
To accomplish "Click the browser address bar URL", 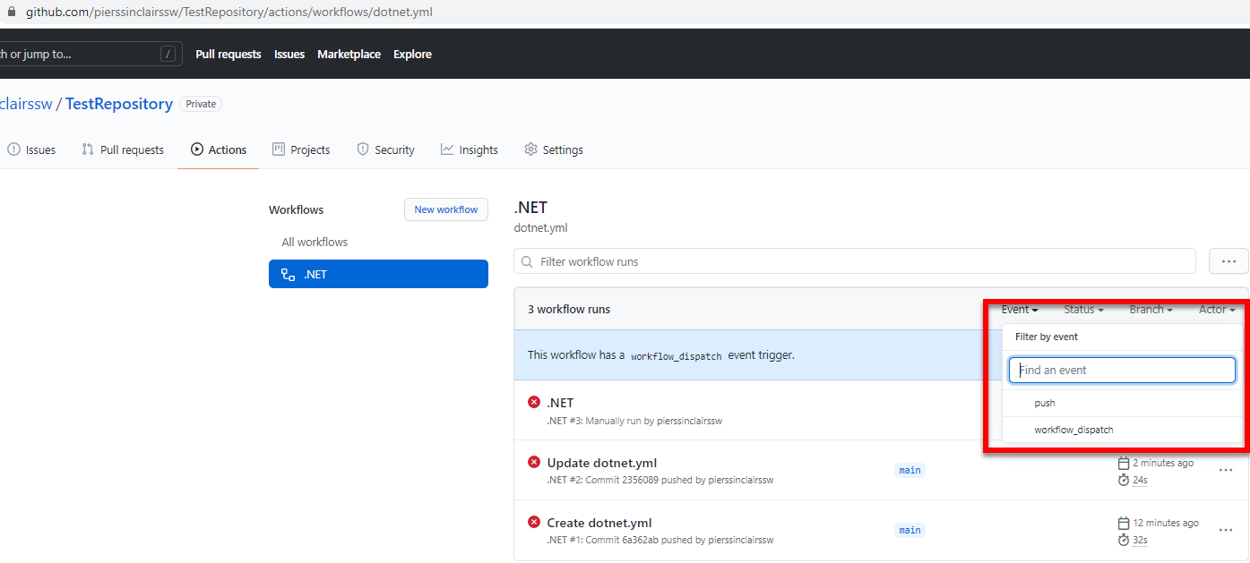I will point(229,13).
